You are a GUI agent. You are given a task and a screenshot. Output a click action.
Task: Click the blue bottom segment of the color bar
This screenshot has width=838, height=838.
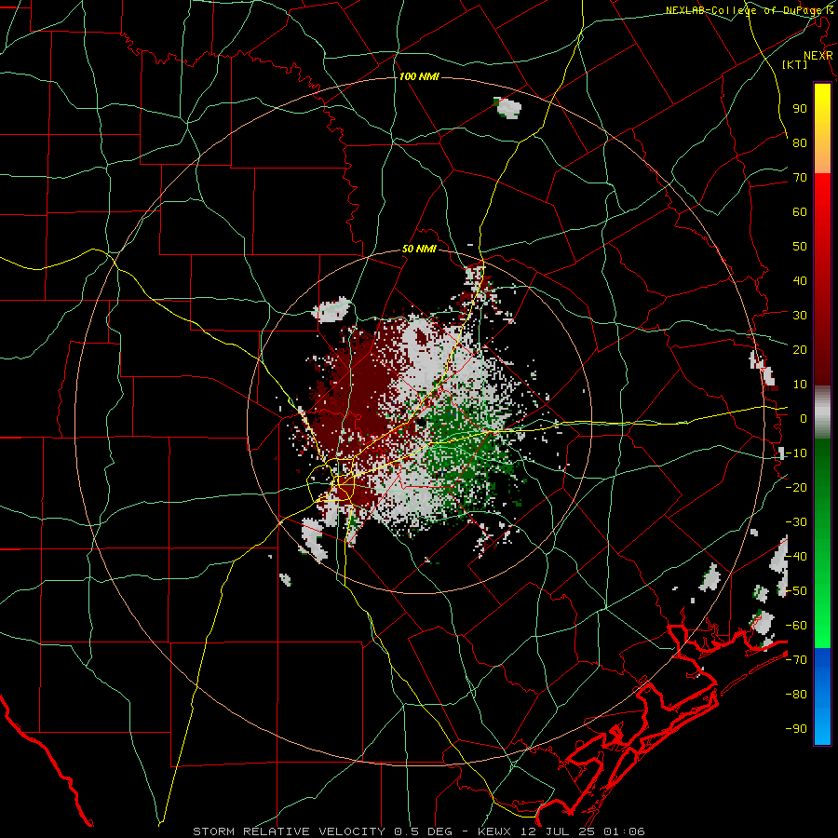tap(822, 696)
